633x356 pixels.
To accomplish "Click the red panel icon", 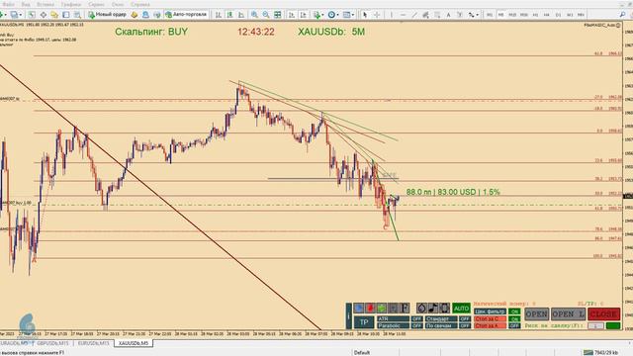I will click(x=370, y=308).
